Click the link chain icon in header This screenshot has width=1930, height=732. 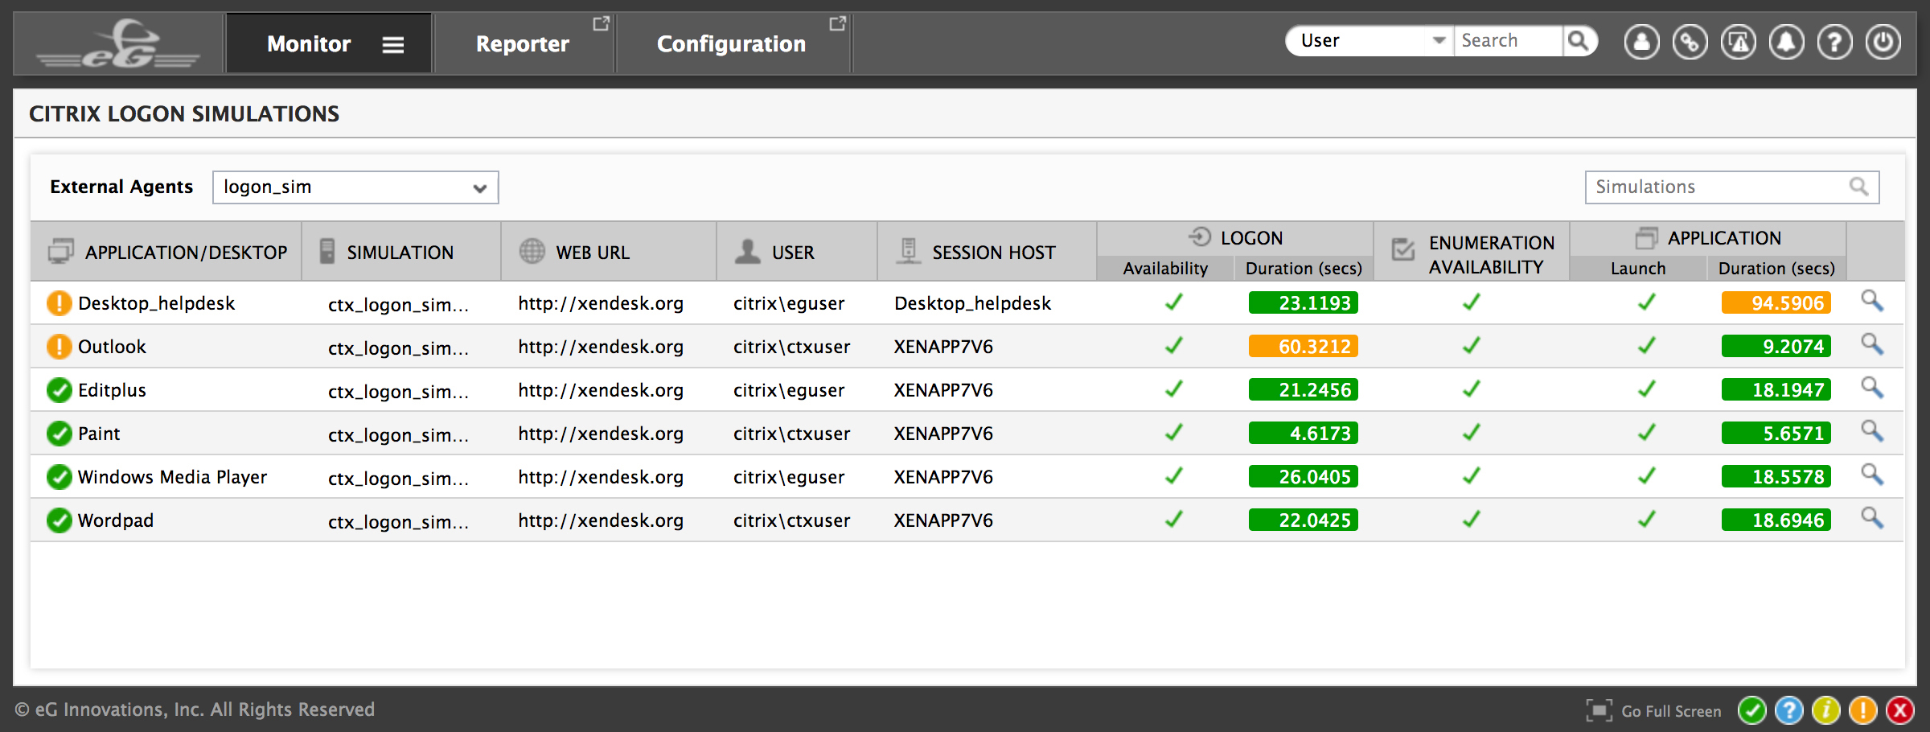[x=1690, y=42]
